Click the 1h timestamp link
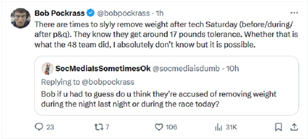The width and height of the screenshot is (308, 139). tap(159, 13)
